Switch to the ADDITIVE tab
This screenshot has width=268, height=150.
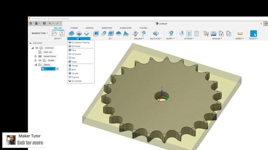click(x=90, y=28)
